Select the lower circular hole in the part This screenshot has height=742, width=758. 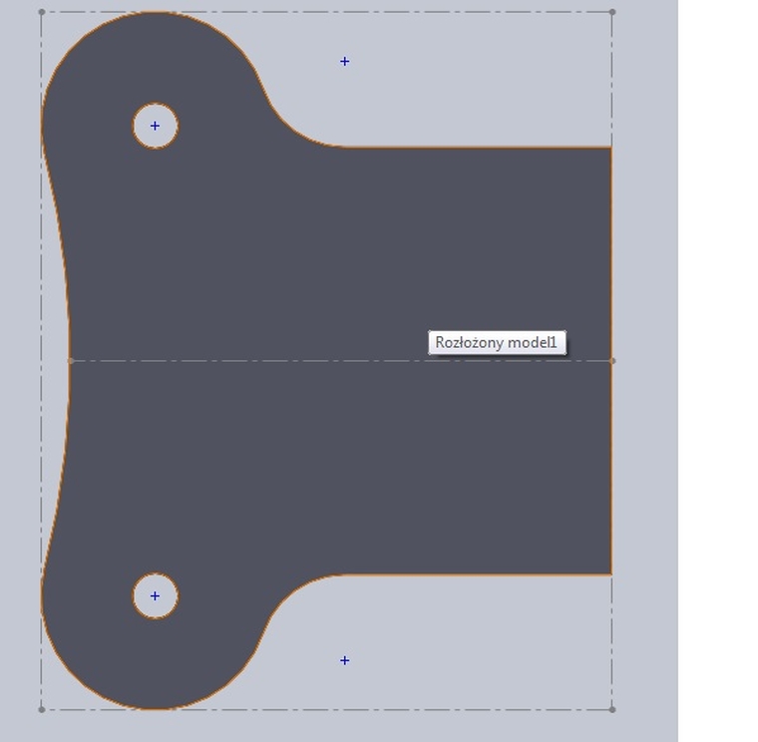156,596
